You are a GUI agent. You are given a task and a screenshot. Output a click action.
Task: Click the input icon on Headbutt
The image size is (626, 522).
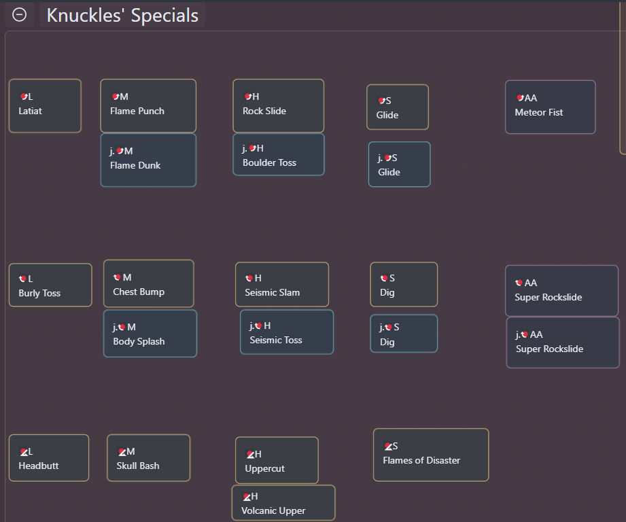tap(24, 452)
